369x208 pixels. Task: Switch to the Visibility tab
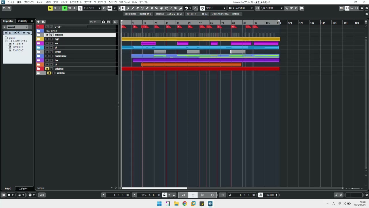point(22,21)
